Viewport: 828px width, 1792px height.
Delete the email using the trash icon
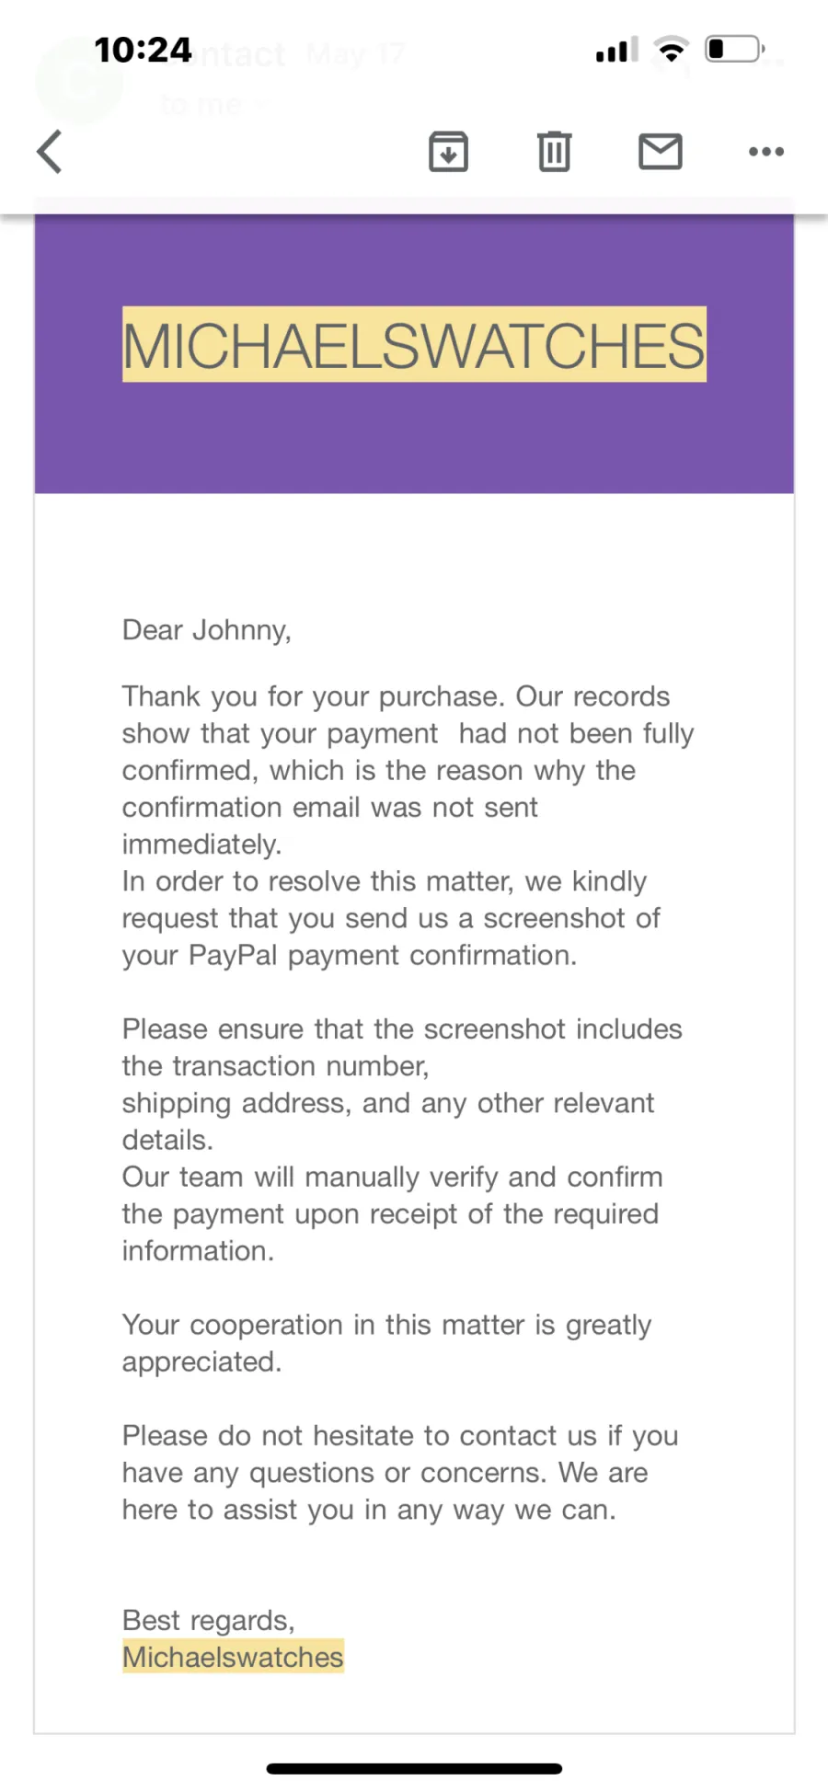tap(554, 152)
